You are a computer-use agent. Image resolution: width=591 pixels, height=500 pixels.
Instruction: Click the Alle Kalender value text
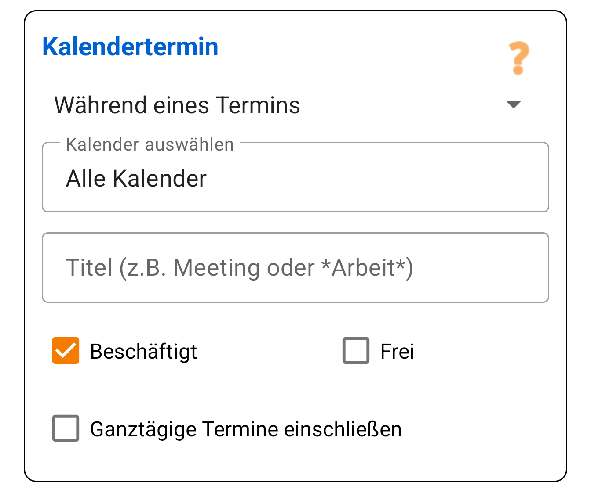tap(135, 177)
